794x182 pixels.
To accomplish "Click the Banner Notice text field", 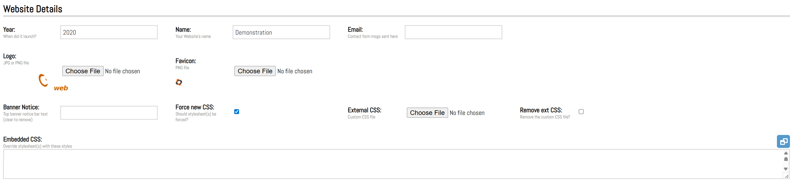I will click(x=109, y=113).
